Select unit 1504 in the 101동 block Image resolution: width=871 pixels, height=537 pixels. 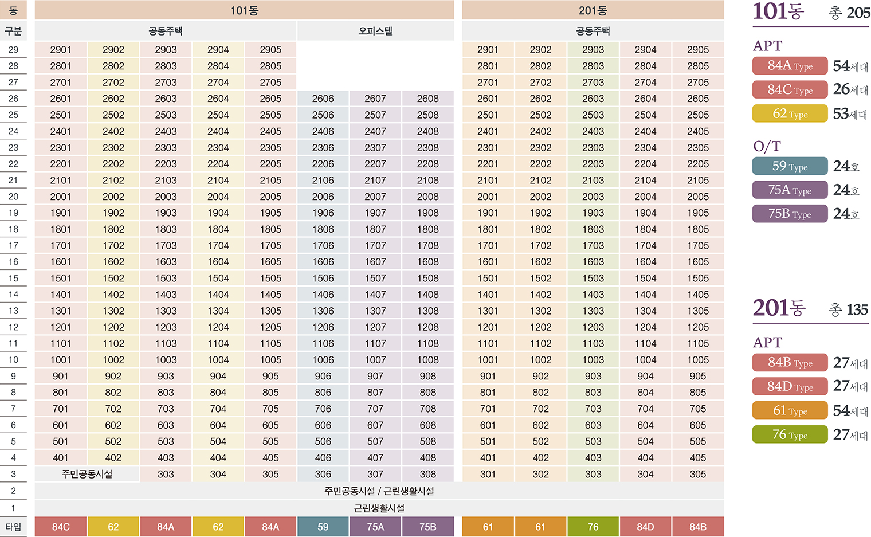tap(218, 278)
